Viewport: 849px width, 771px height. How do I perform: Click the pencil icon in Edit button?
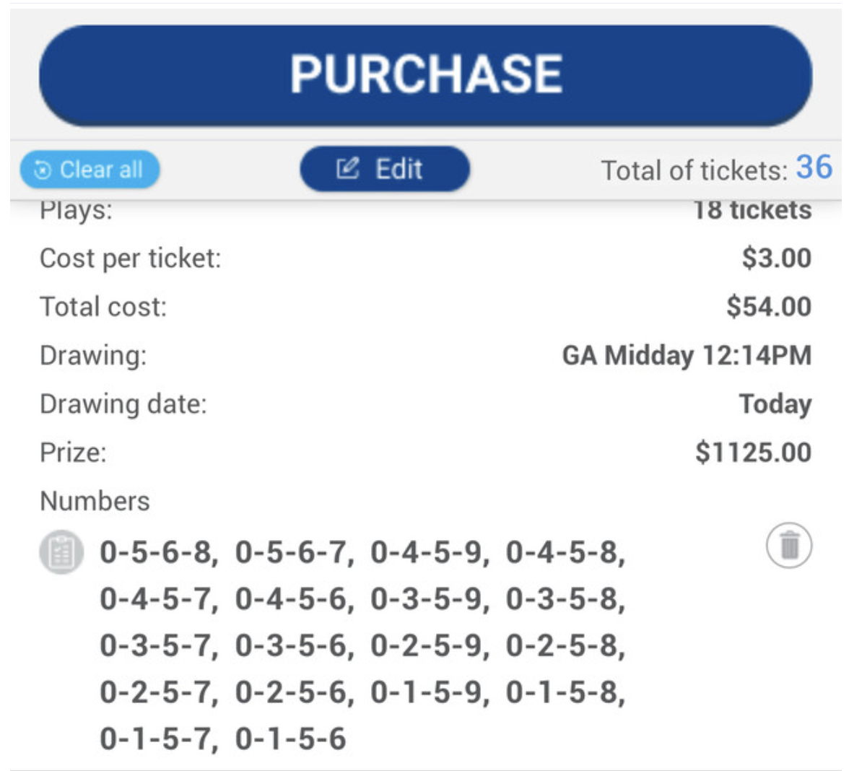[x=348, y=168]
